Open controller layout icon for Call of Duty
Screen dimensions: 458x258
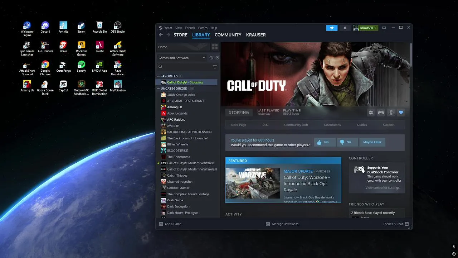click(381, 113)
